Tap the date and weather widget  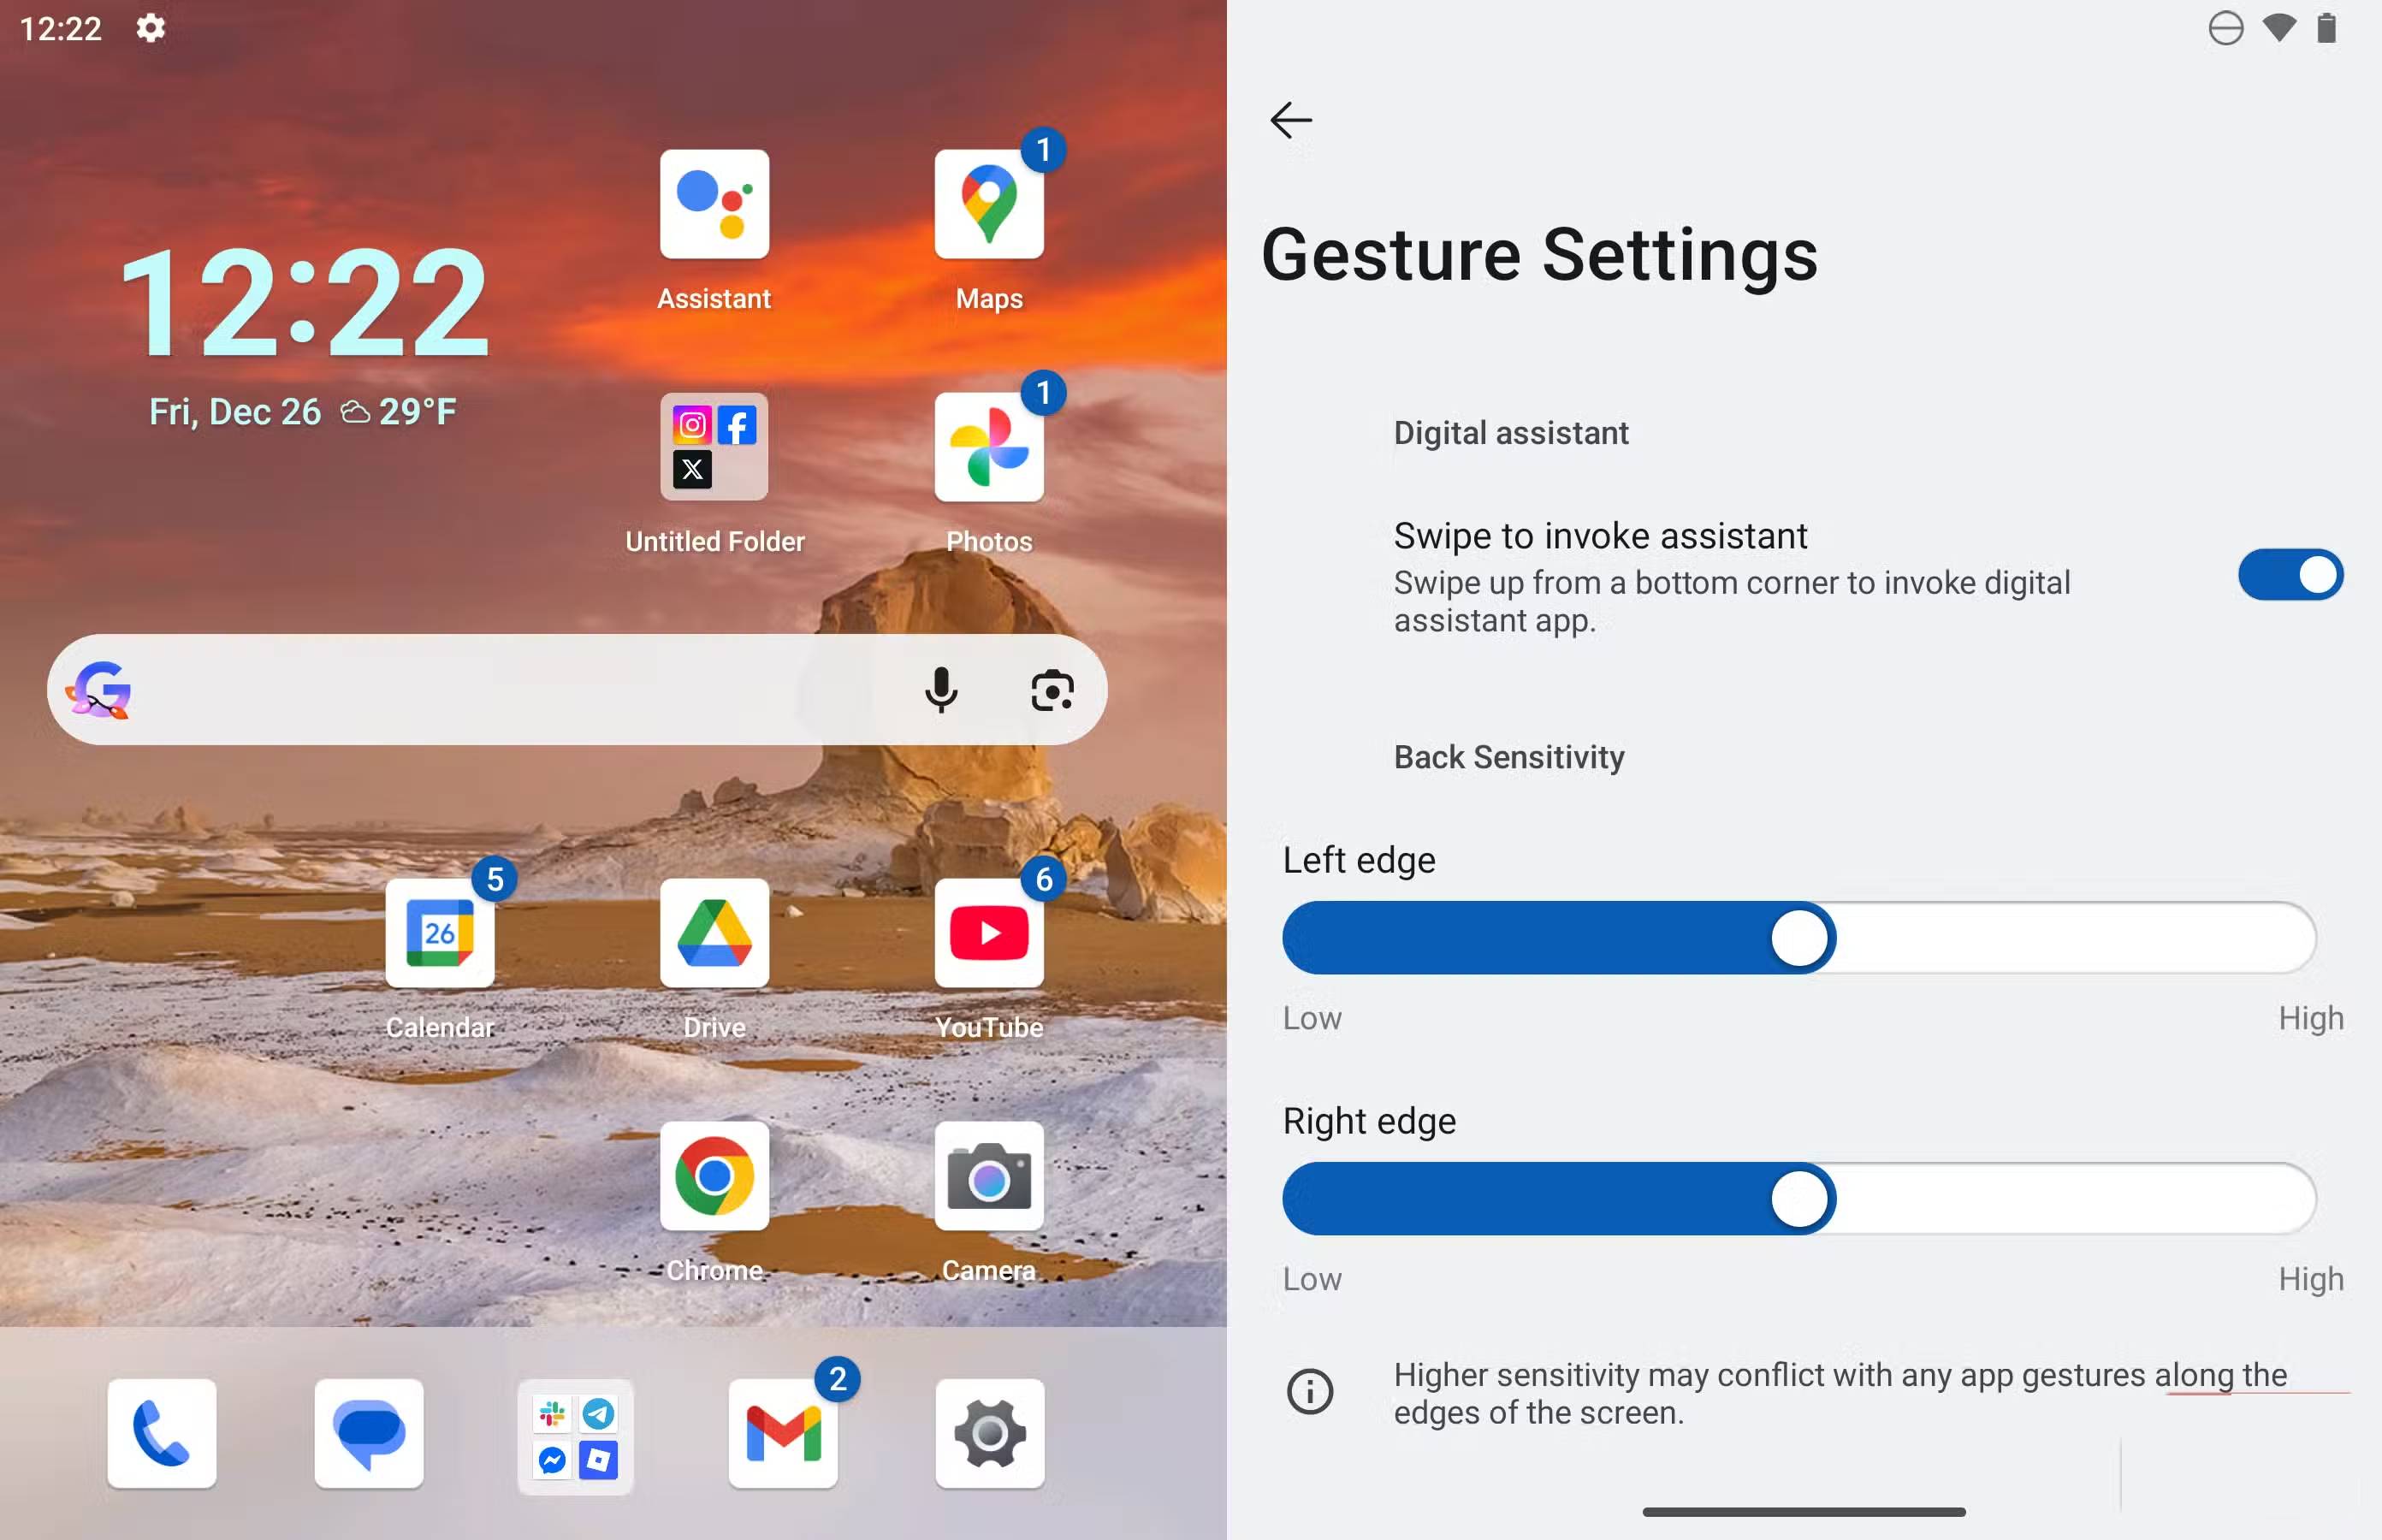303,412
